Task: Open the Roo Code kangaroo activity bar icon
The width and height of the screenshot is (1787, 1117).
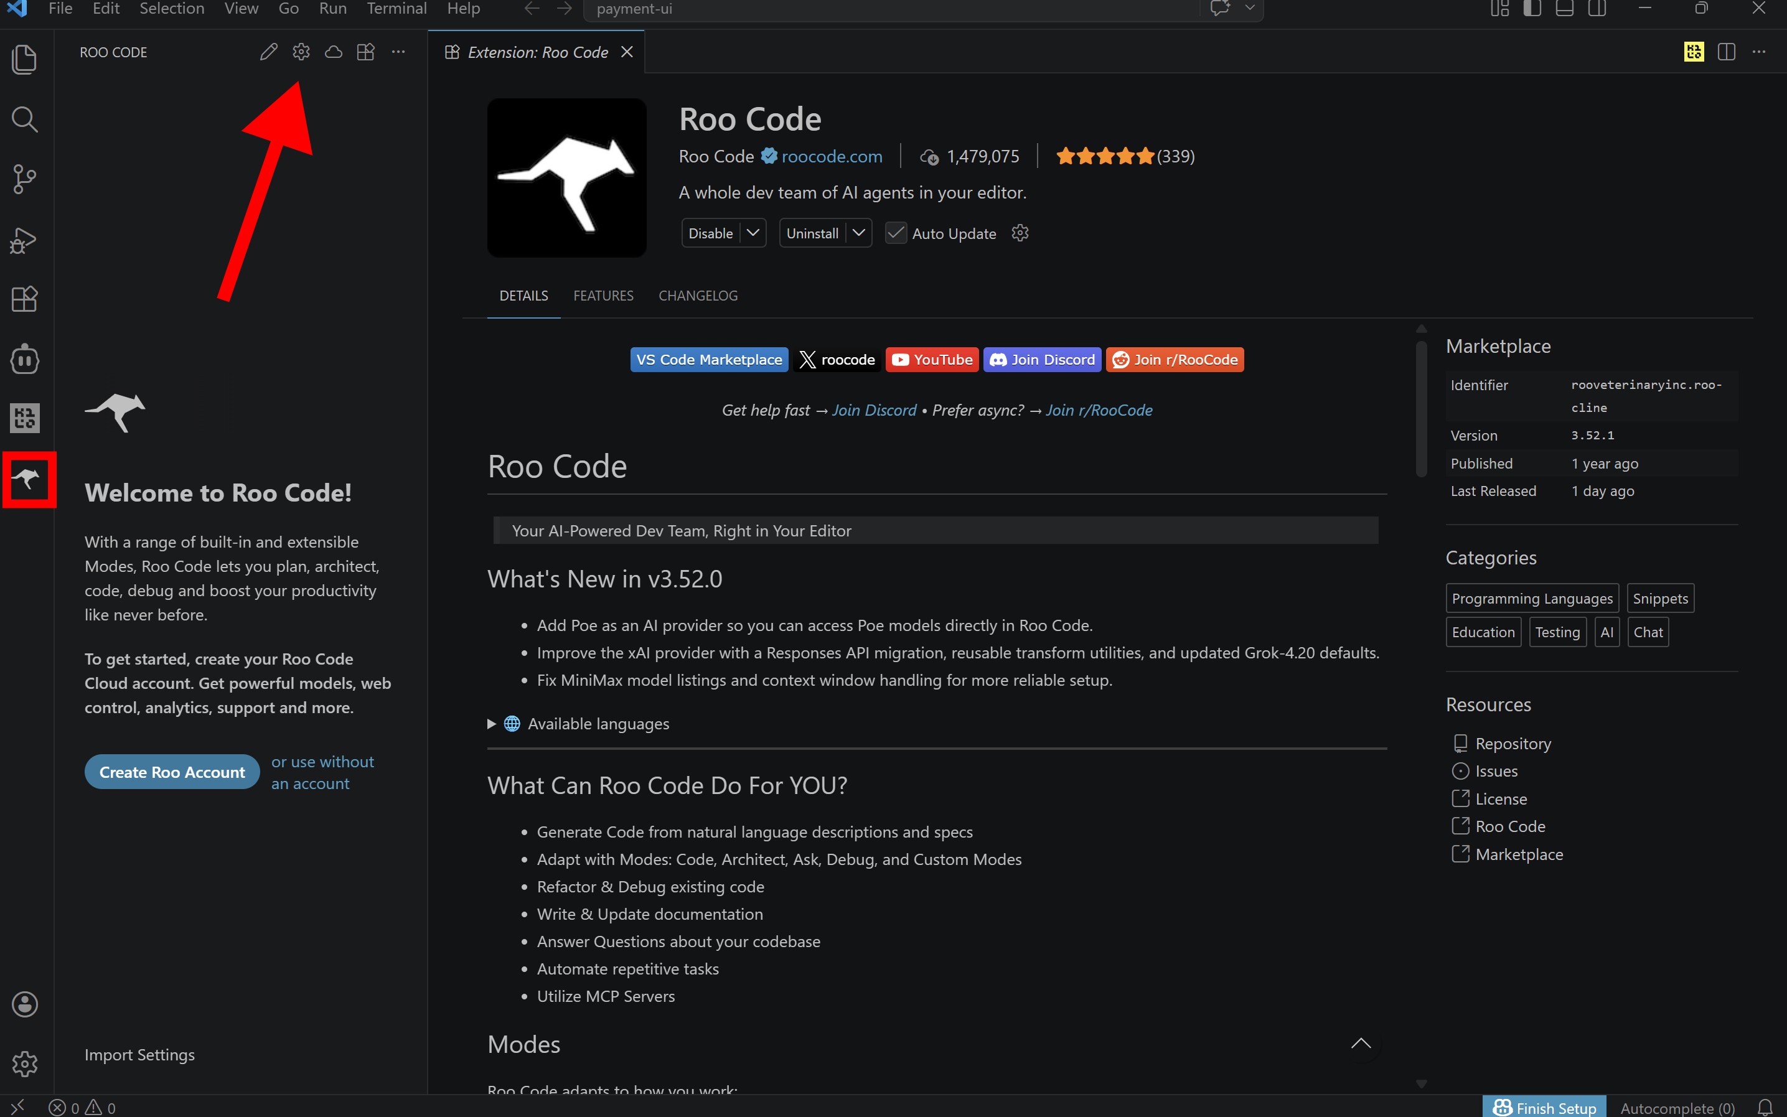Action: (26, 479)
